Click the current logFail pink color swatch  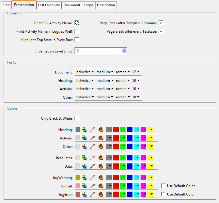coord(78,186)
